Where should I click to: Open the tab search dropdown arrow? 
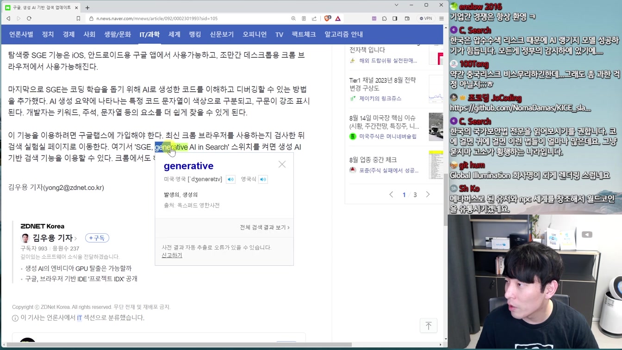(396, 5)
